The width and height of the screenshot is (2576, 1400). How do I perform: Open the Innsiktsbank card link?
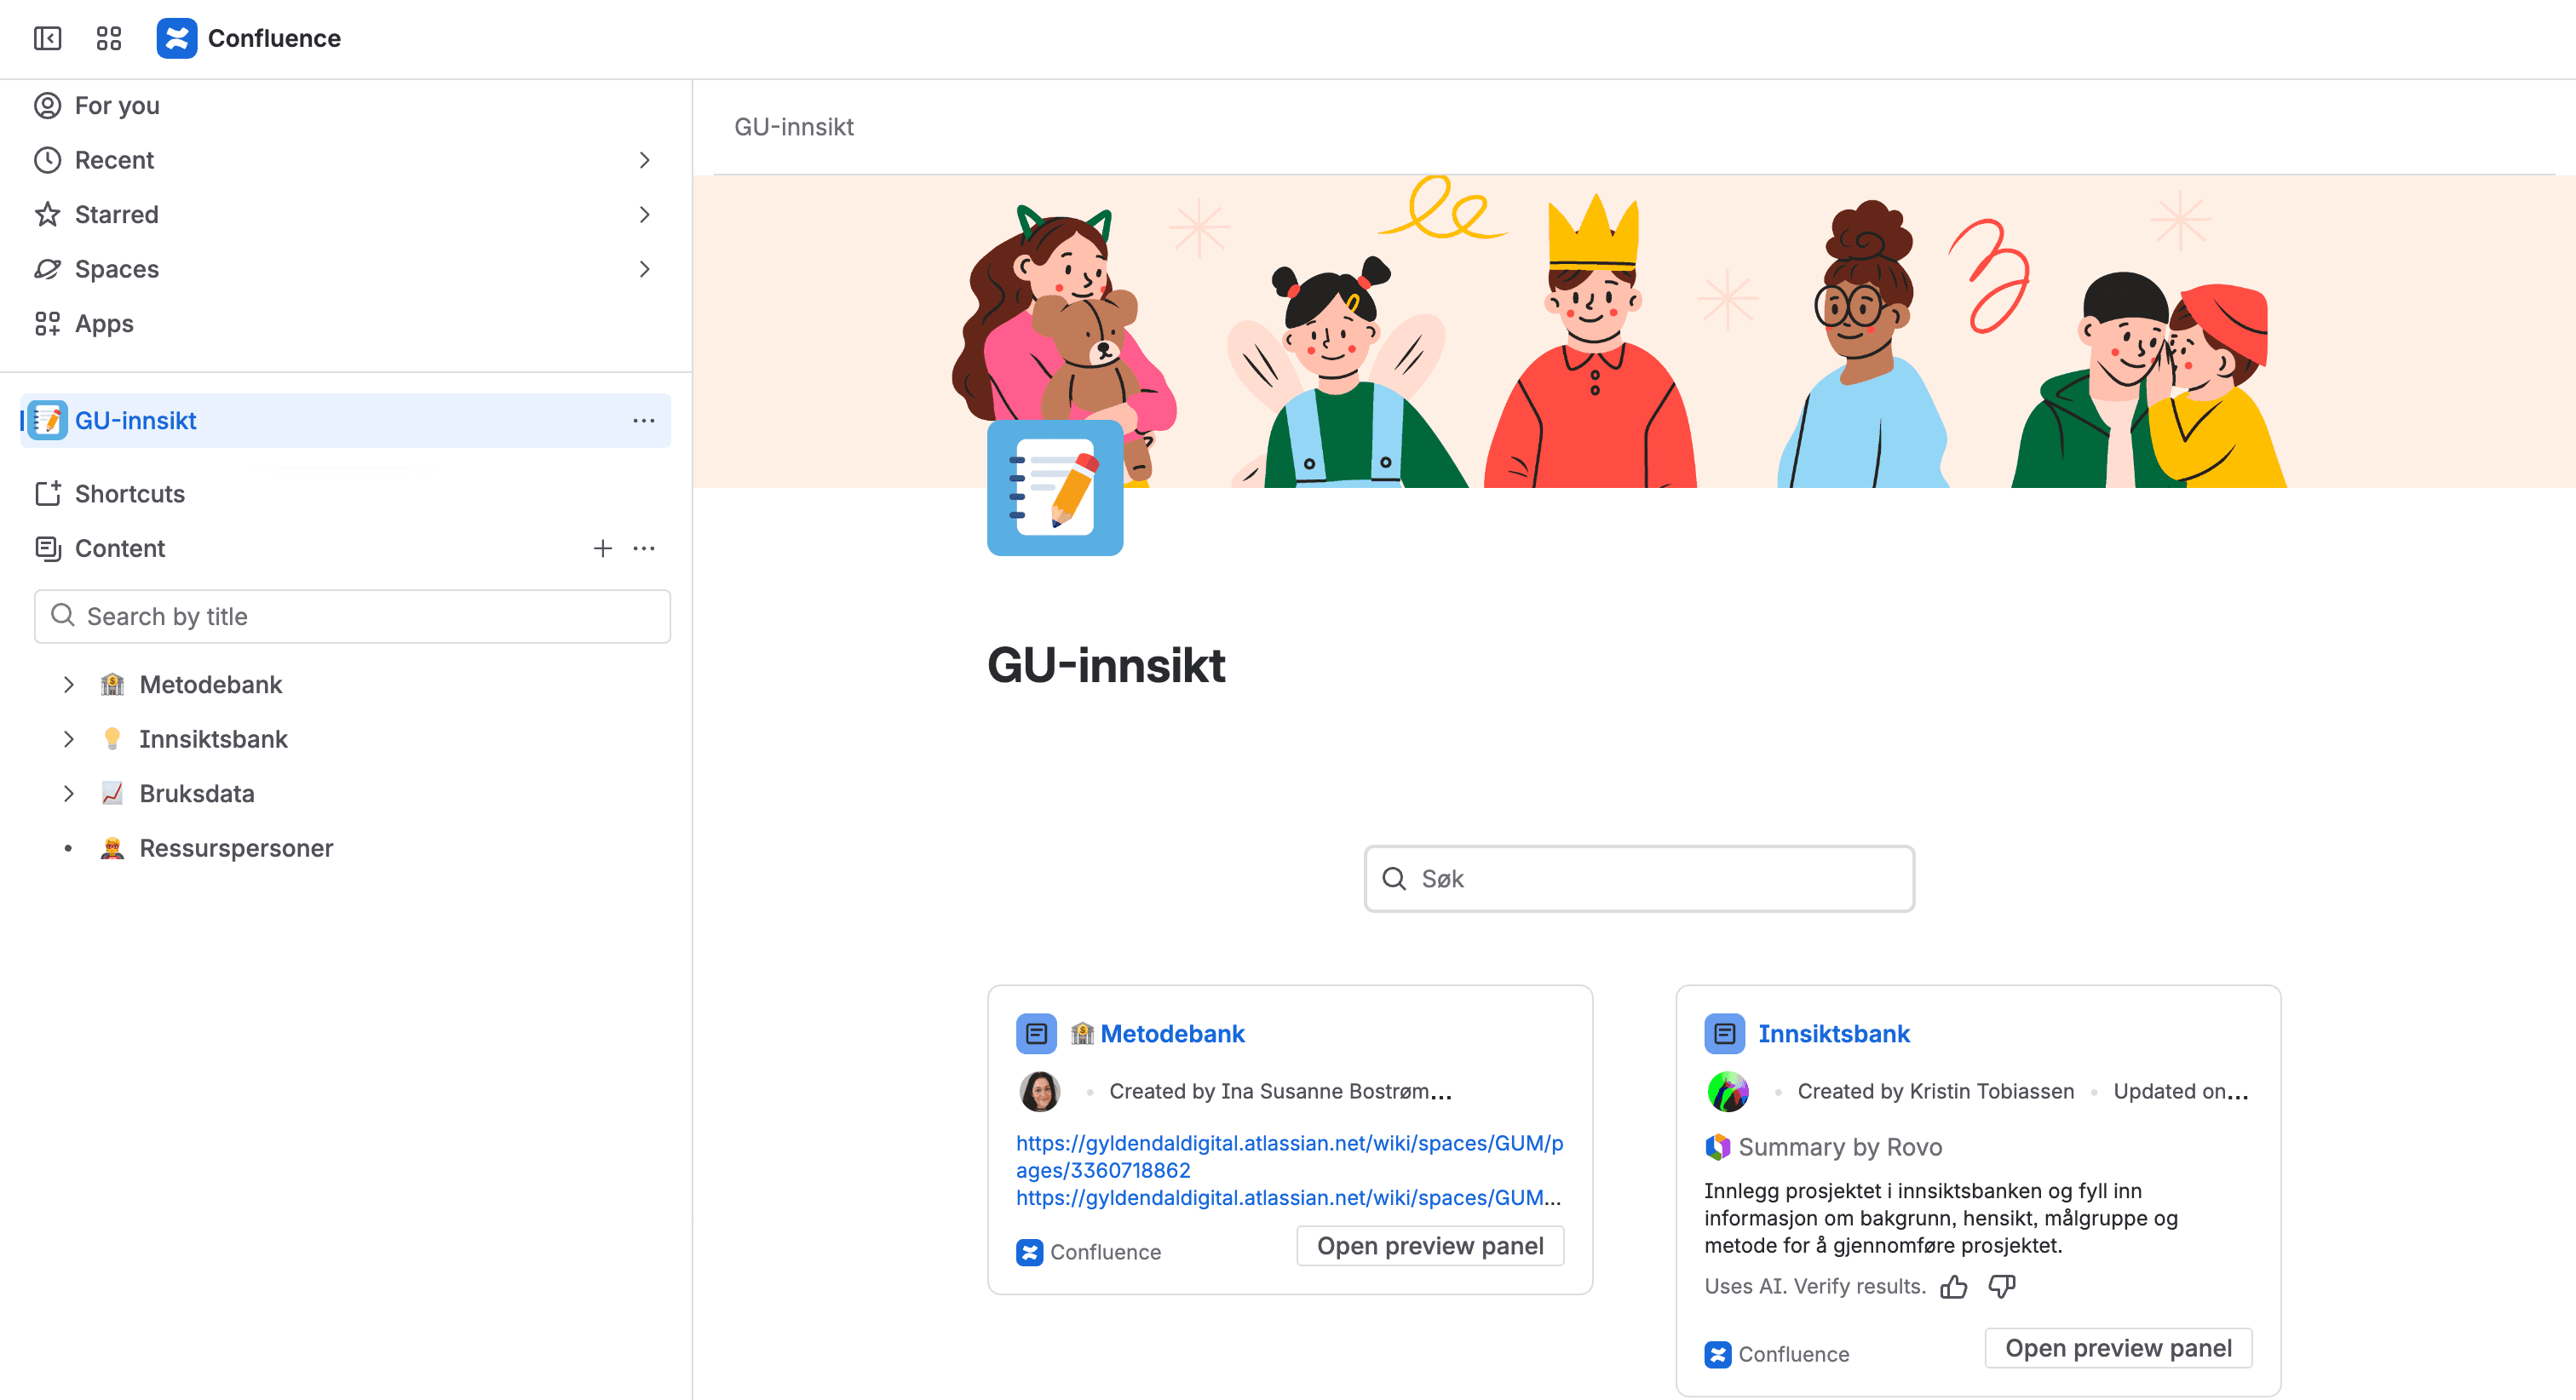1833,1034
